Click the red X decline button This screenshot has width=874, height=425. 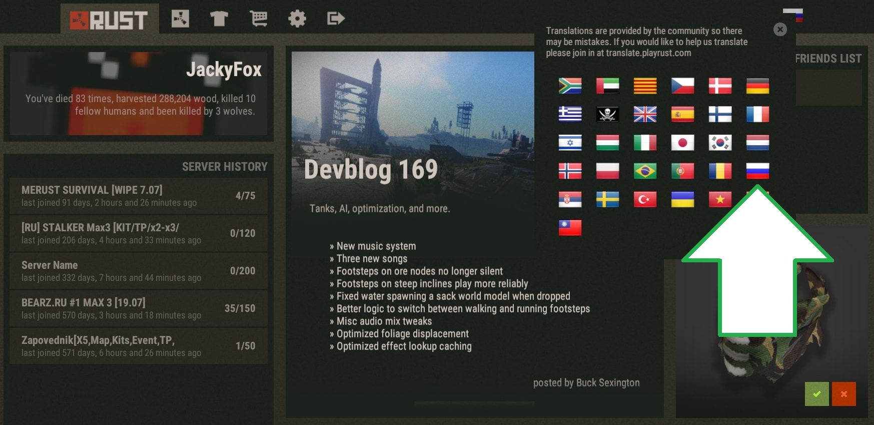(x=844, y=394)
